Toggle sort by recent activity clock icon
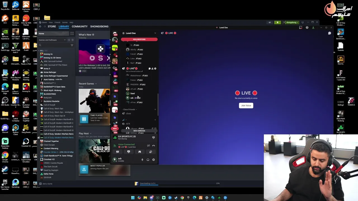Image resolution: width=358 pixels, height=201 pixels. pos(69,40)
